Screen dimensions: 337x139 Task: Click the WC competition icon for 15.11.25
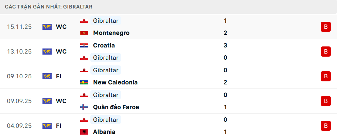coord(47,27)
